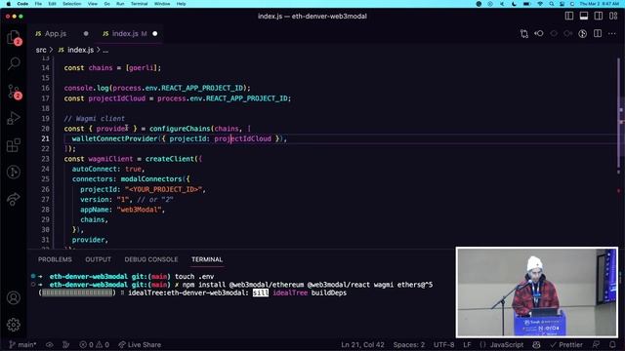The height and width of the screenshot is (351, 625).
Task: Open the File menu
Action: coord(38,4)
